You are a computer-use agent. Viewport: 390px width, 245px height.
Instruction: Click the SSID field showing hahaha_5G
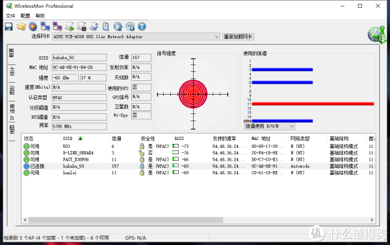point(79,58)
